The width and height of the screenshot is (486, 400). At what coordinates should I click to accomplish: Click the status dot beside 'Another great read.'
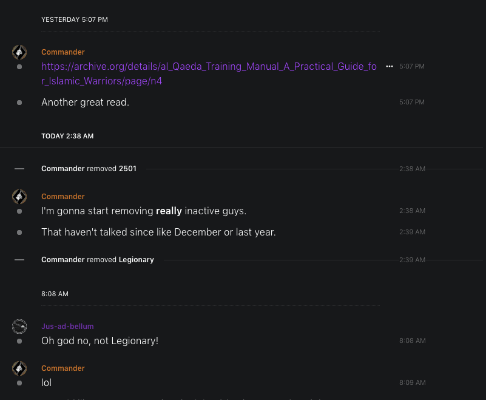(x=19, y=103)
